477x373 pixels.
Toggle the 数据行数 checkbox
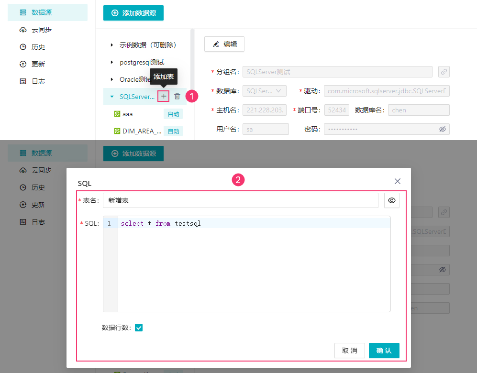[x=139, y=328]
